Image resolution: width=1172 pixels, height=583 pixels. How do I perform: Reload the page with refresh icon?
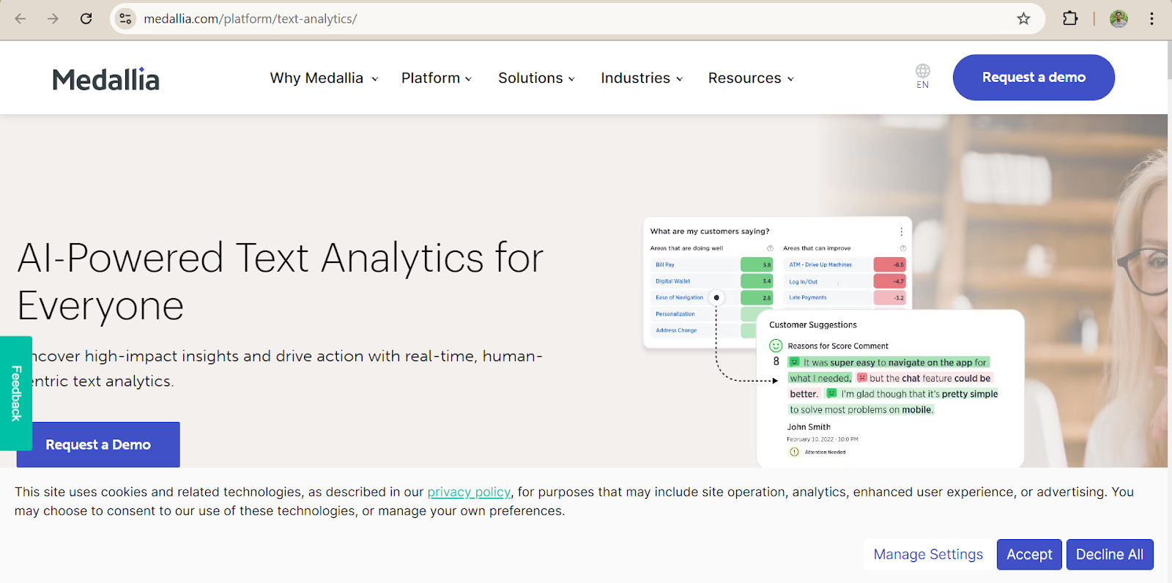(86, 19)
